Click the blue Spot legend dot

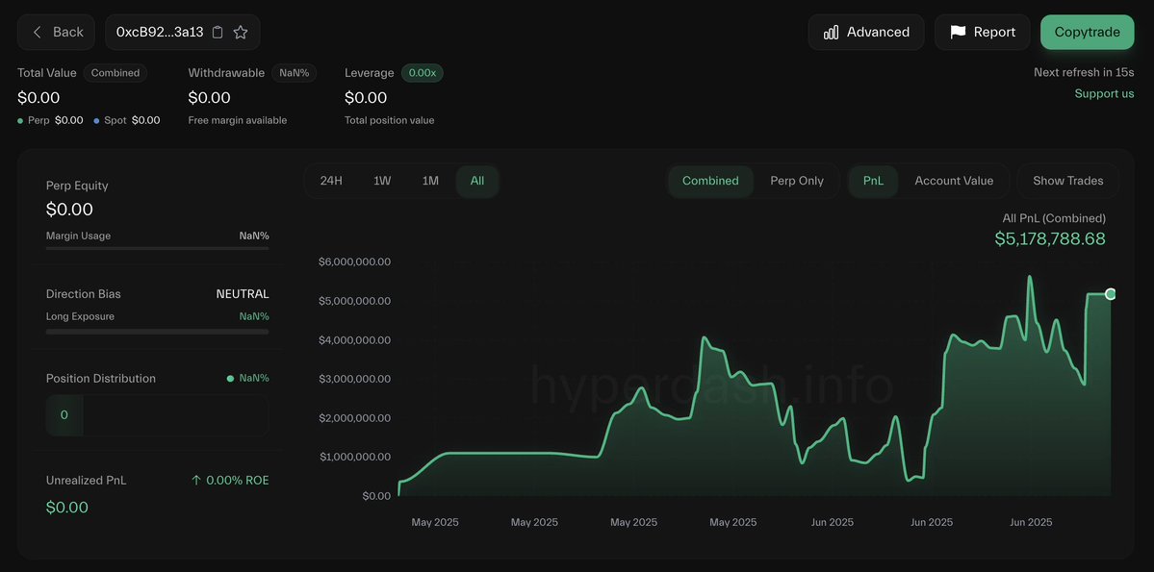96,120
